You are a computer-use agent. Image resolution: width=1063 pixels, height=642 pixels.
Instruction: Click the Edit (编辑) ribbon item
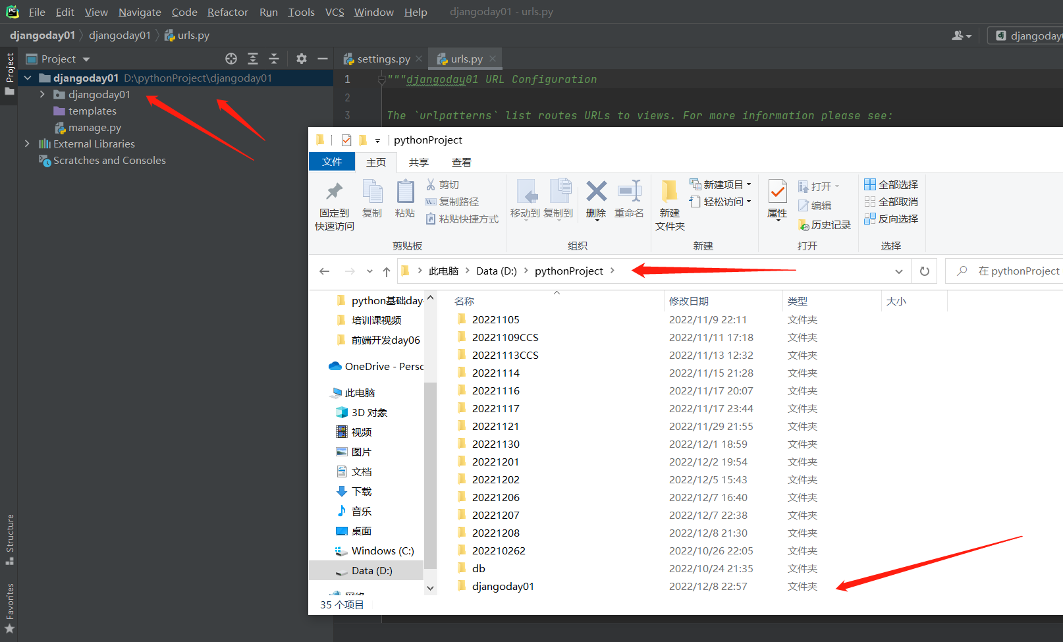pos(815,205)
